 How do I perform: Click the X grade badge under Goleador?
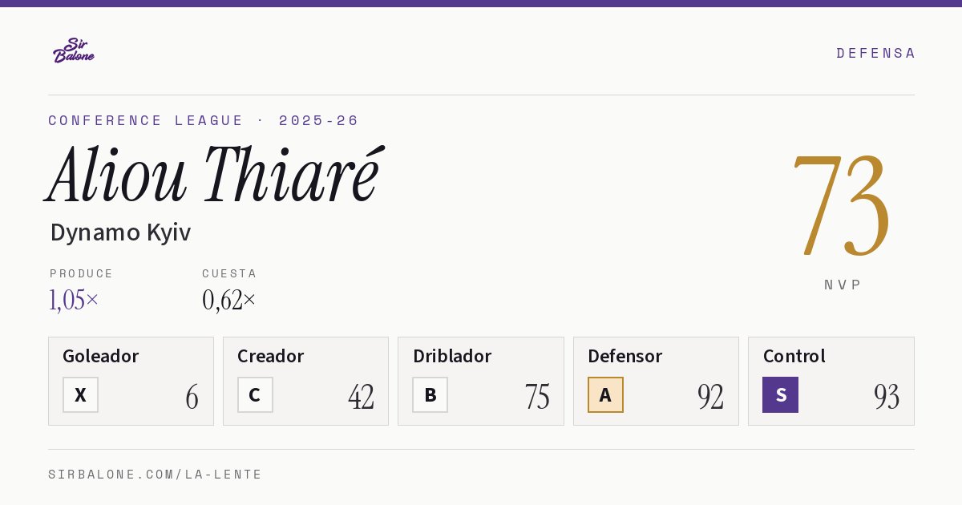[x=80, y=394]
